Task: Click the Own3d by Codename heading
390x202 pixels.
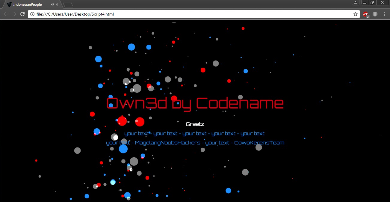Action: pos(195,103)
